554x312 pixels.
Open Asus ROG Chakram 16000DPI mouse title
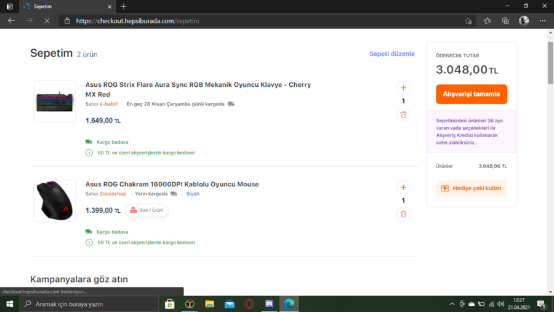172,184
